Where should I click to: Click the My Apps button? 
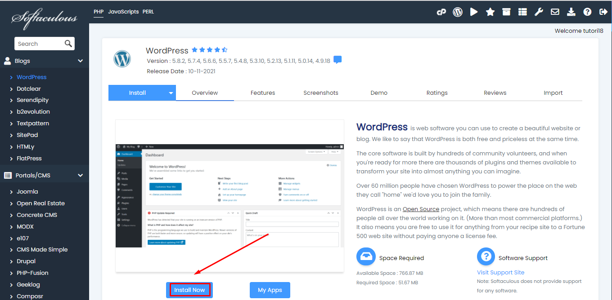(270, 290)
